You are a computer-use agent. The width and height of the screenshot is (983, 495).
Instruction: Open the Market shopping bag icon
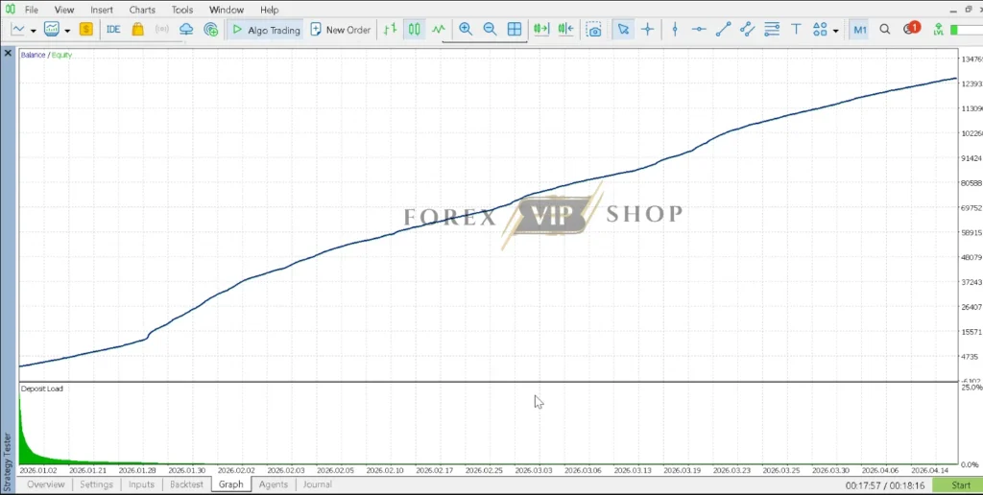(x=138, y=30)
